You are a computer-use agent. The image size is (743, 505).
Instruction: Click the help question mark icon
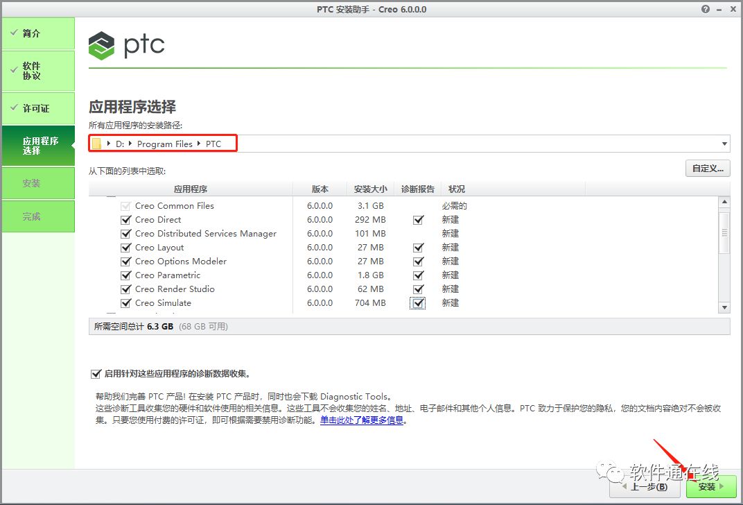[706, 9]
